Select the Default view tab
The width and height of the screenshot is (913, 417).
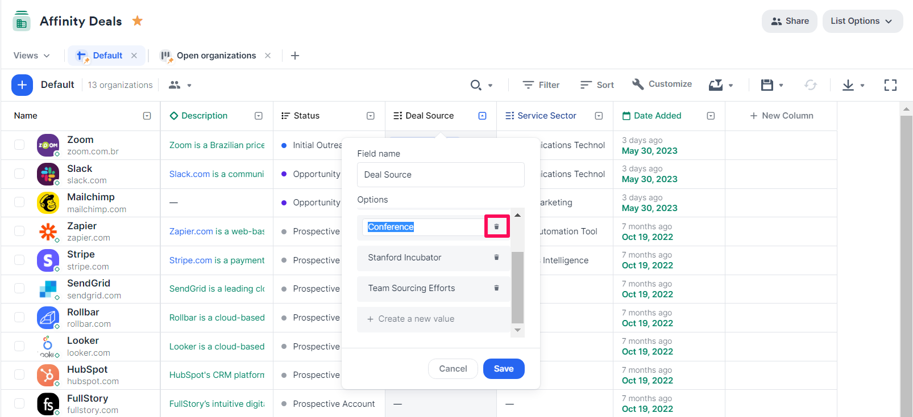tap(107, 56)
